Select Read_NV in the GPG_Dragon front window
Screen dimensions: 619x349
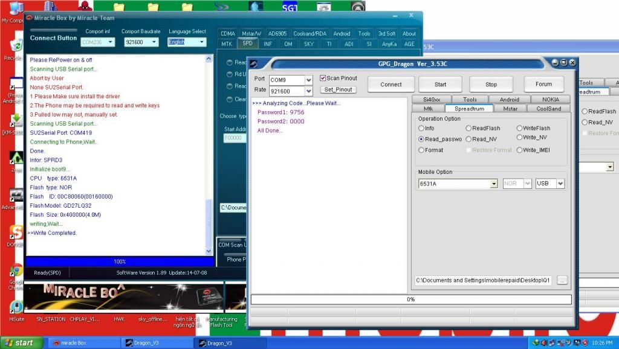click(468, 139)
